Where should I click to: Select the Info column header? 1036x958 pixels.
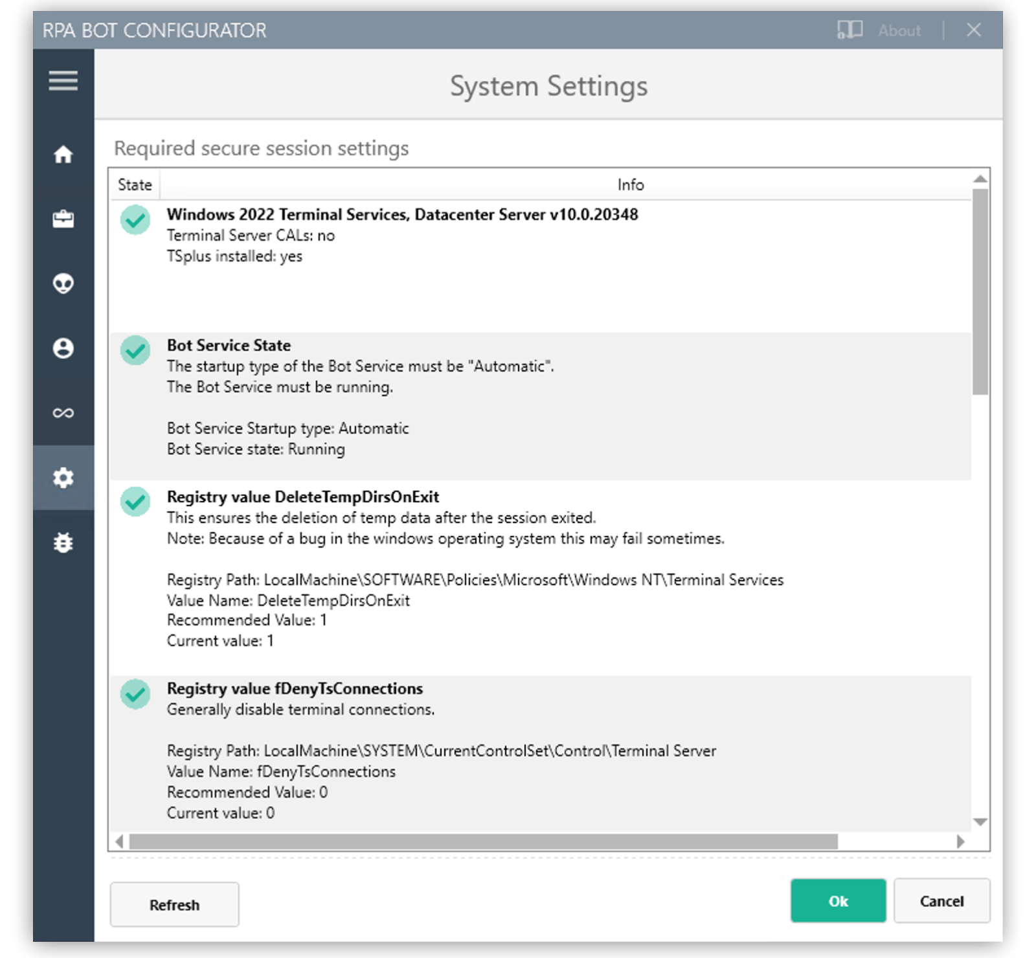coord(631,184)
